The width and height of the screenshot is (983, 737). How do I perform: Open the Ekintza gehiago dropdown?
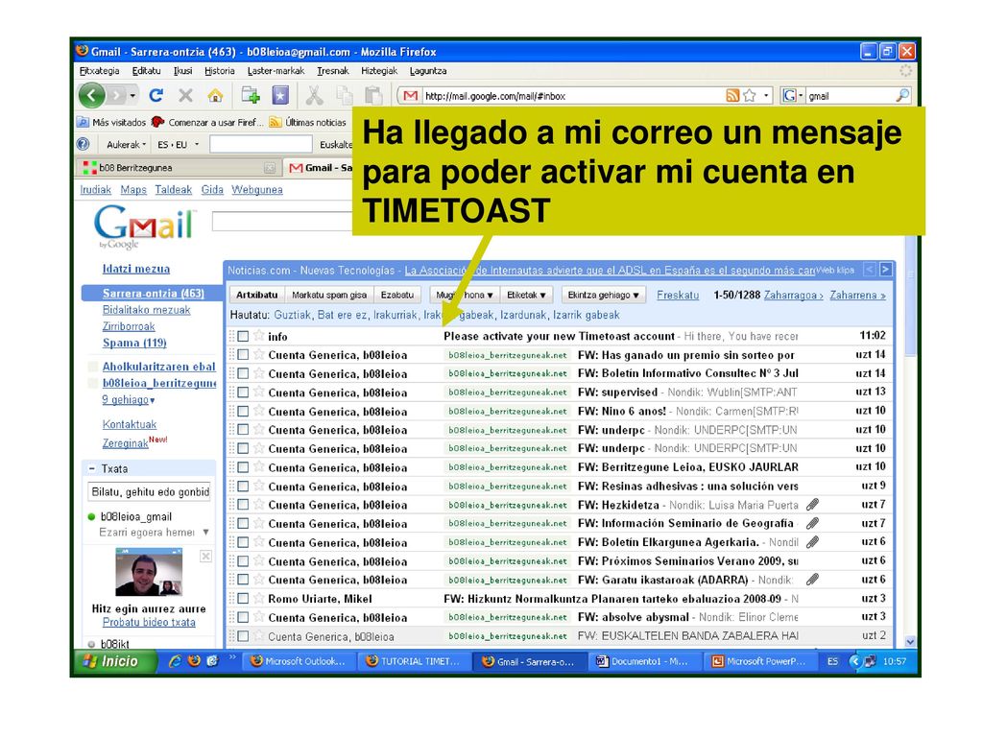603,295
